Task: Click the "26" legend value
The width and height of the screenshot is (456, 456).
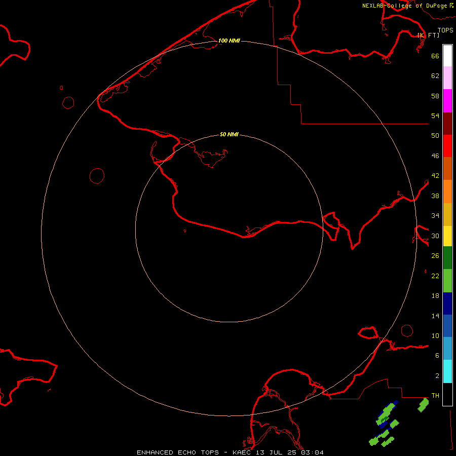Action: coord(435,256)
